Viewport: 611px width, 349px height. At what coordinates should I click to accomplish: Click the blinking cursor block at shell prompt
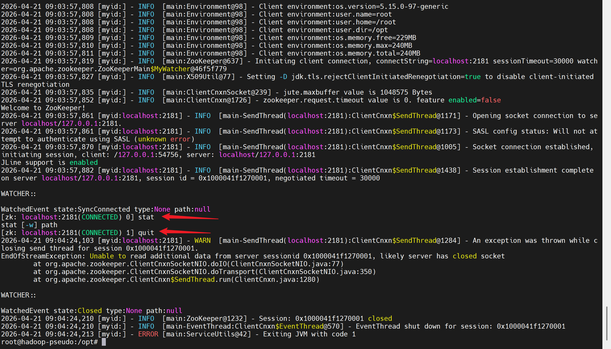click(x=104, y=342)
